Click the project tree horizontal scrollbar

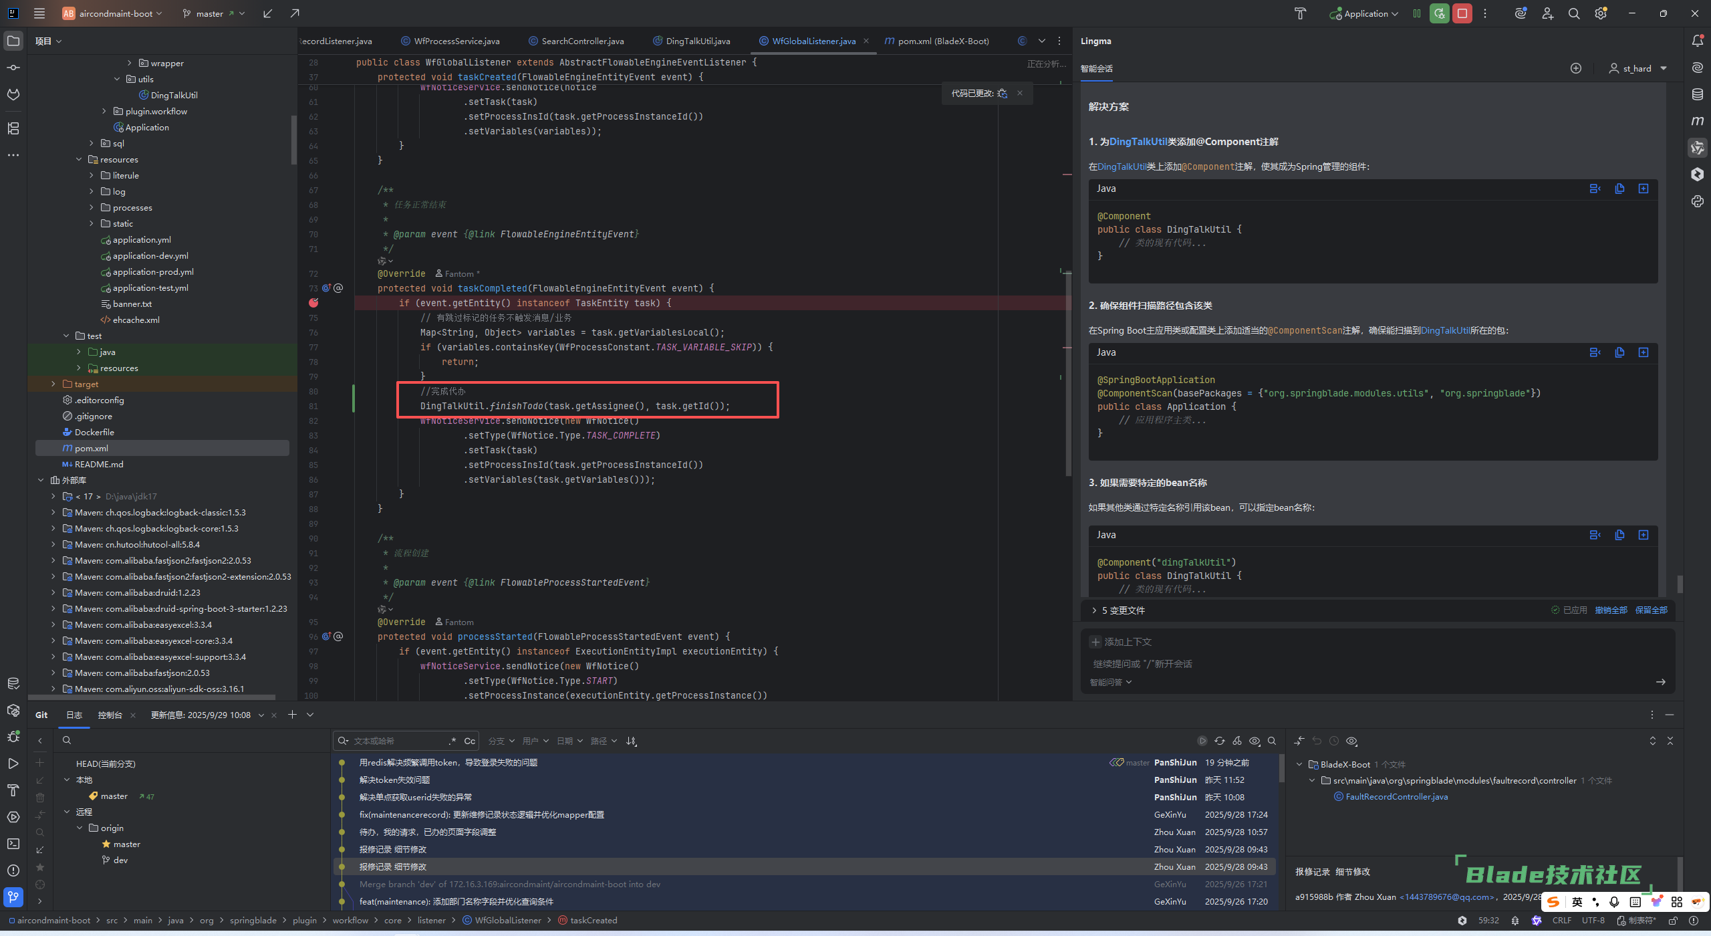(x=152, y=697)
